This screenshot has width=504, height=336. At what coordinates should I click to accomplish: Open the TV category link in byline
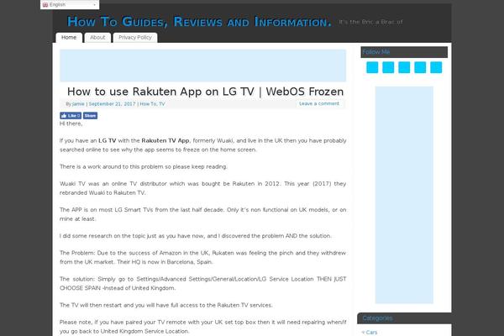tap(161, 104)
